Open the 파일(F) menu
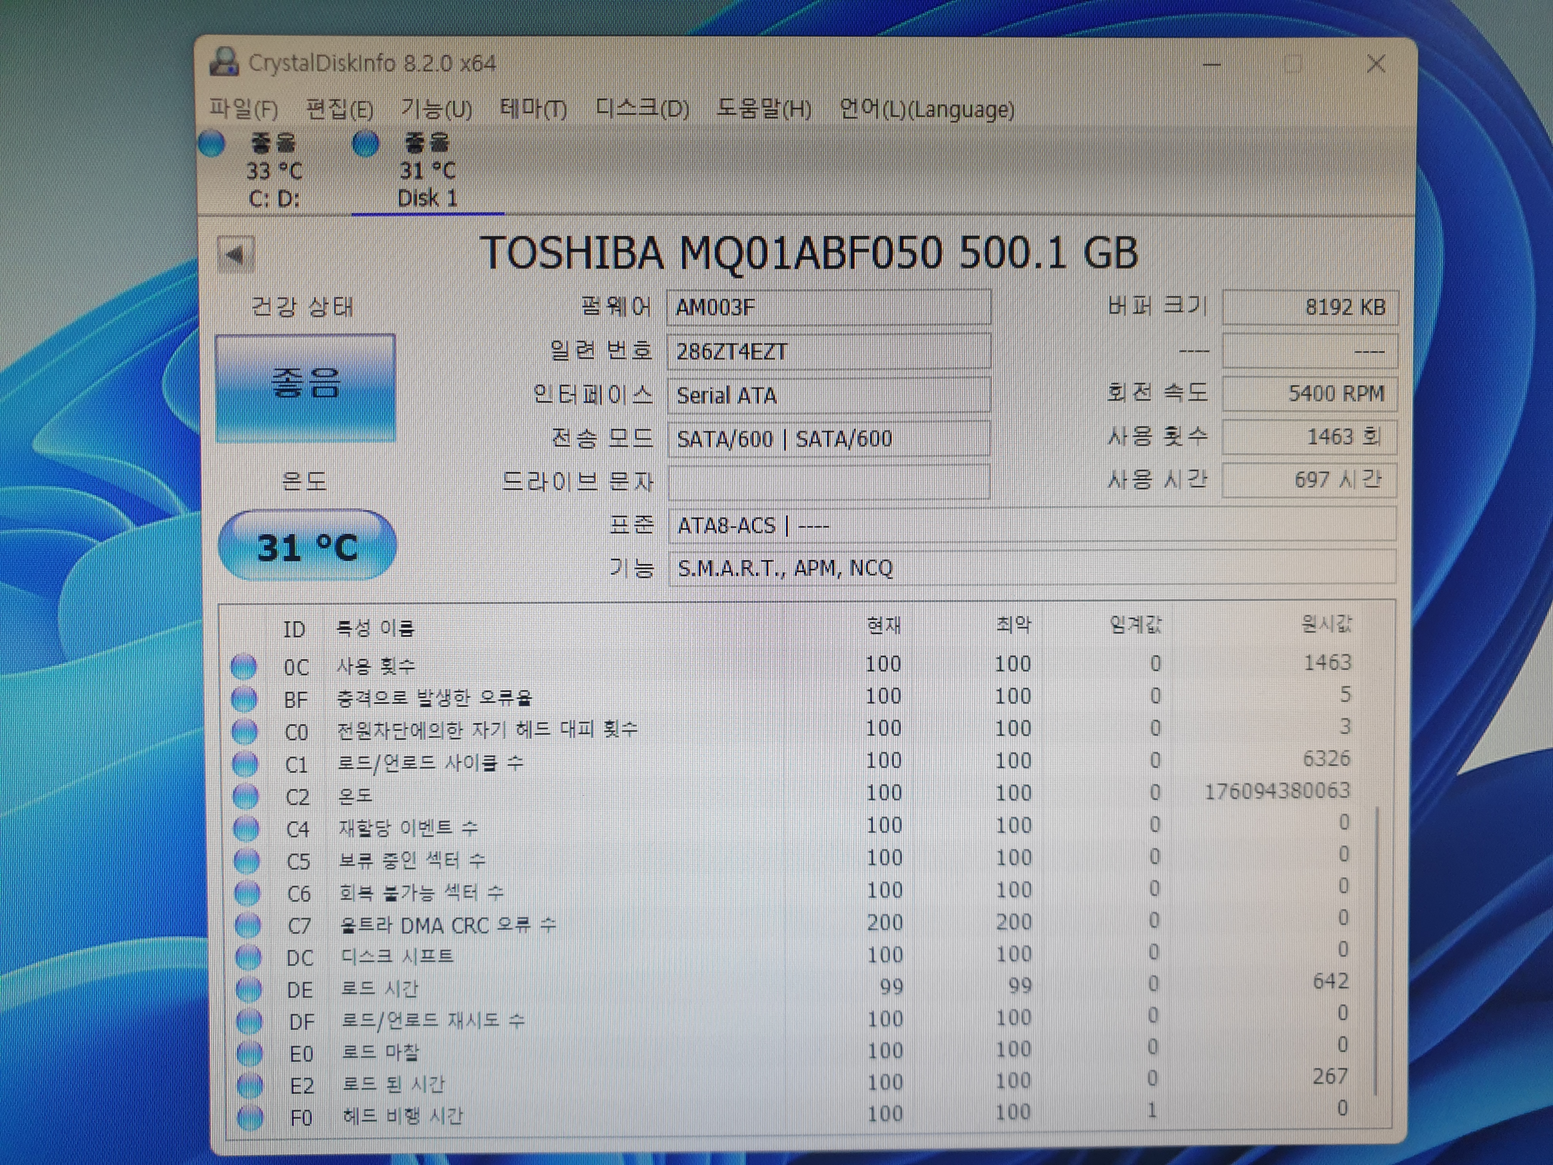The image size is (1553, 1165). (244, 109)
